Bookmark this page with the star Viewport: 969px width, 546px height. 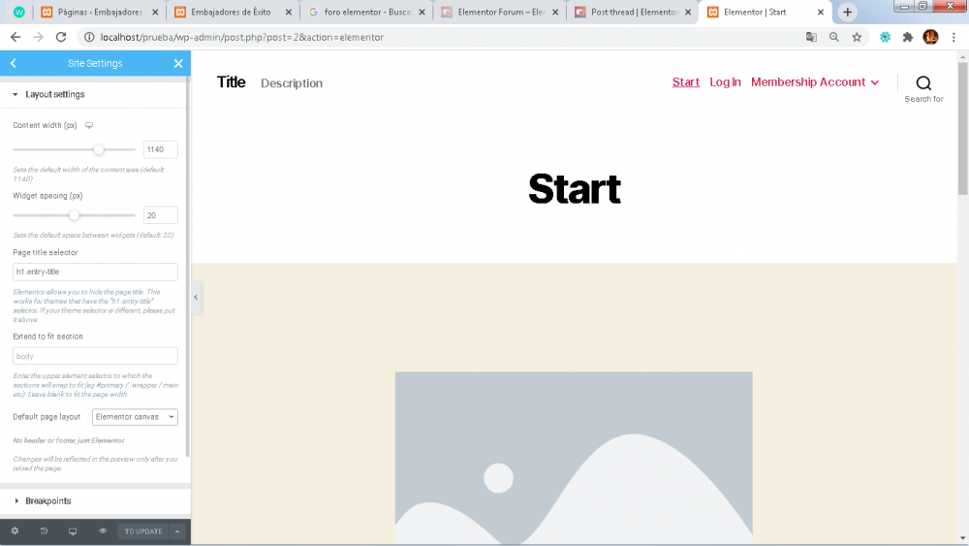[x=857, y=37]
